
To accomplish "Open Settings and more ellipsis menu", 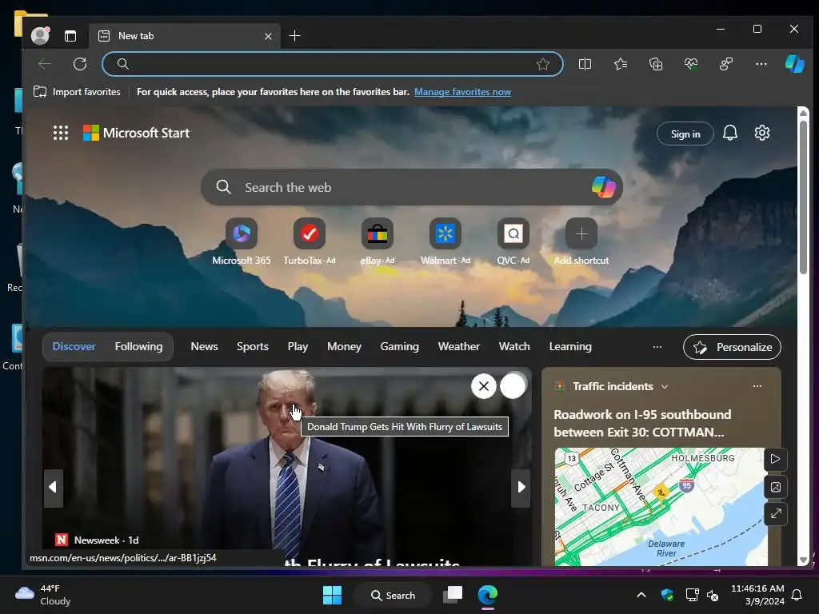I will pyautogui.click(x=761, y=64).
